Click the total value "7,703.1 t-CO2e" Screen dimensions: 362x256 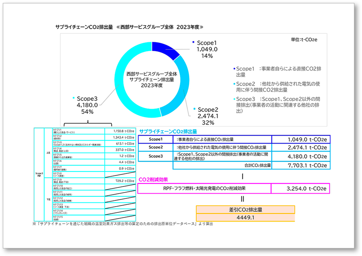301,165
